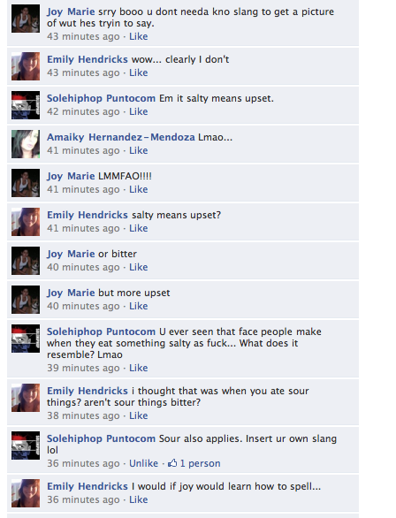Click the '39 minutes ago' timestamp
The image size is (396, 518).
83,368
